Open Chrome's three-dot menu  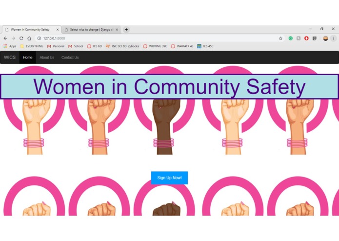[334, 38]
